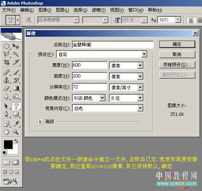This screenshot has width=202, height=191.
Task: Open the 文件(F) menu
Action: 9,10
